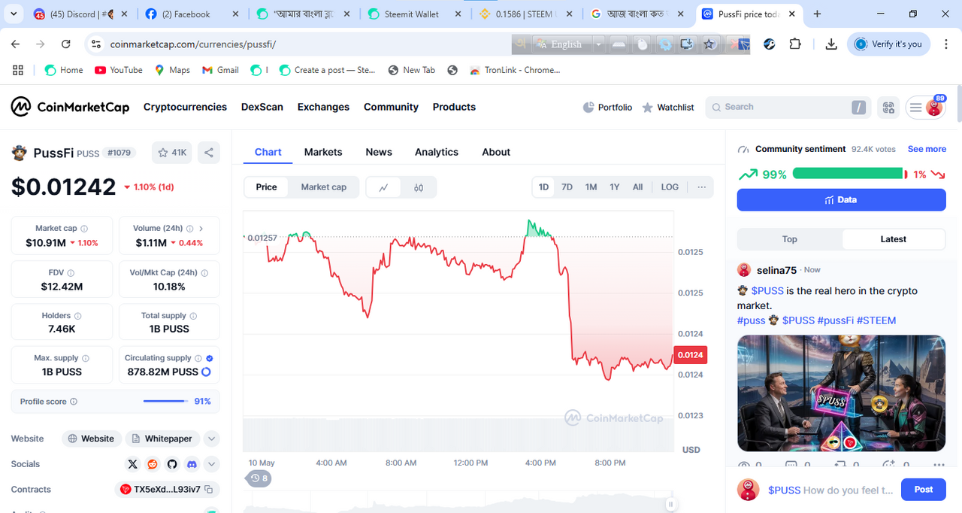Switch chart to Market cap view
962x513 pixels.
324,187
